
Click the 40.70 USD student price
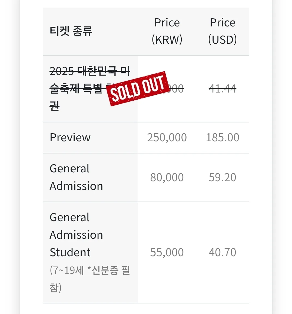tap(223, 252)
